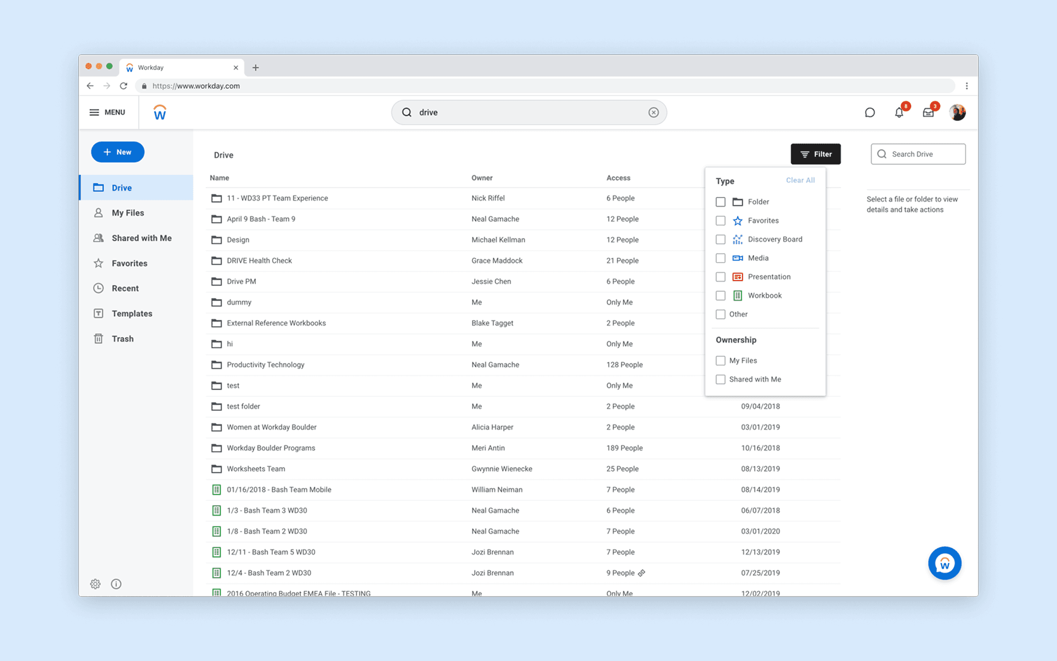This screenshot has height=661, width=1057.
Task: Clear the drive search text
Action: point(654,113)
